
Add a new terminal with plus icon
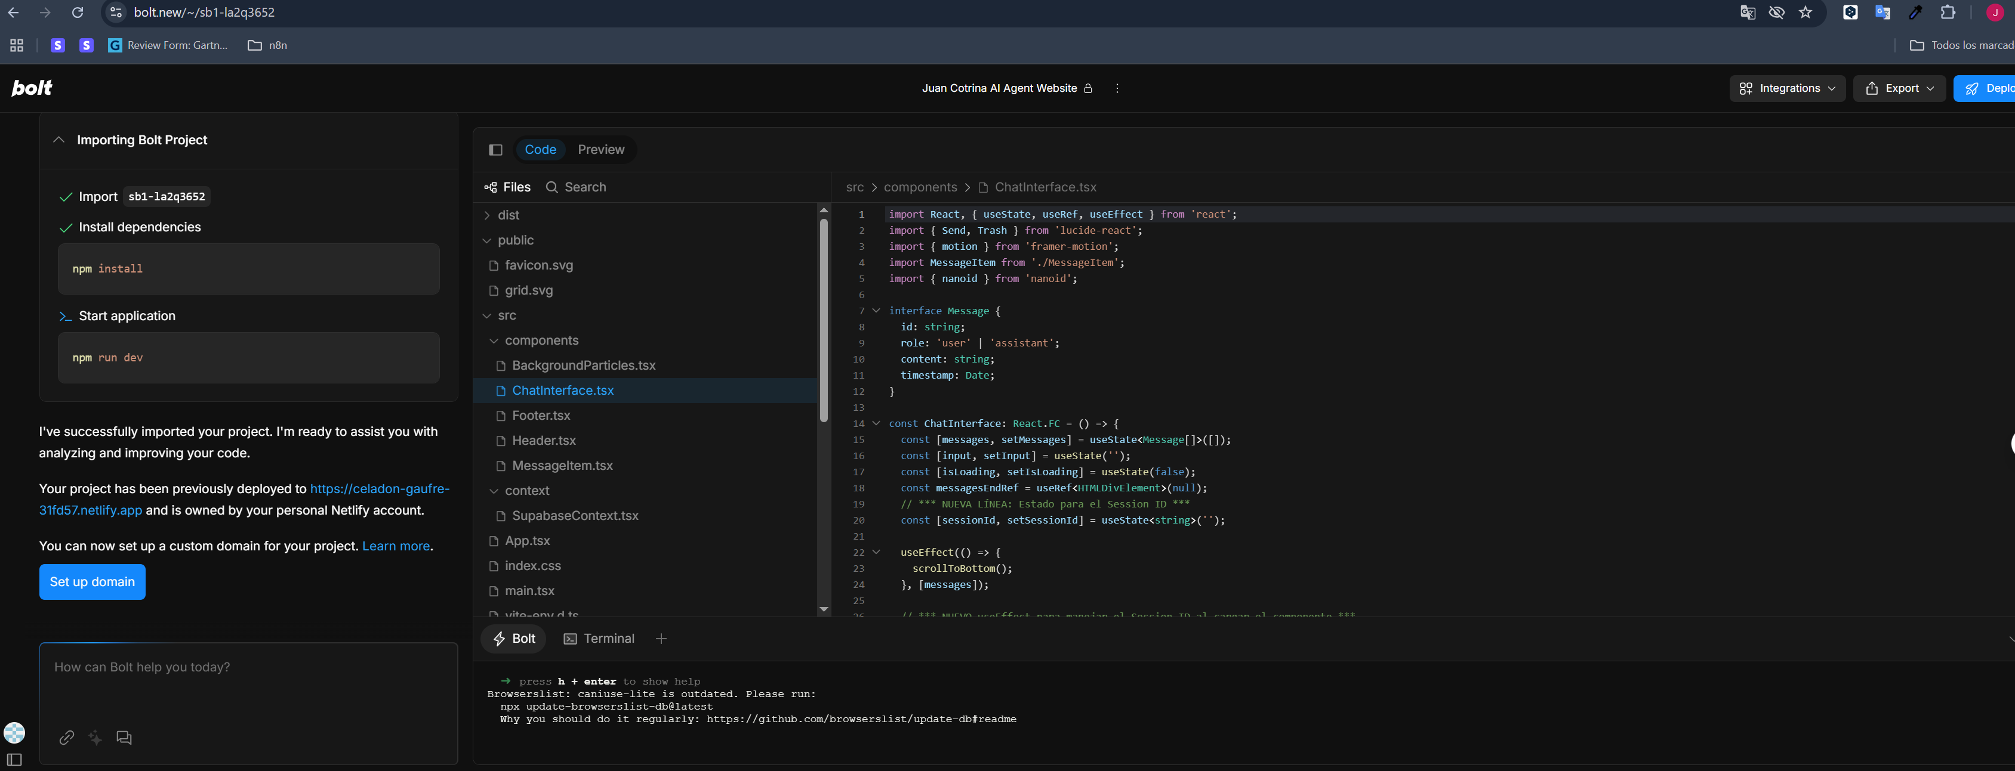tap(661, 638)
